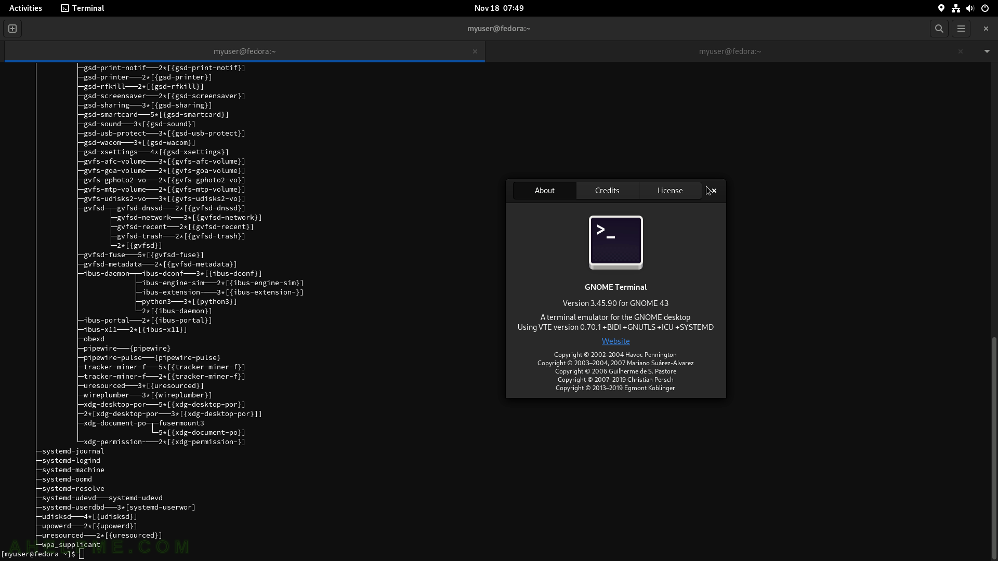Close the Terminal window with the header X
This screenshot has width=998, height=561.
click(986, 29)
